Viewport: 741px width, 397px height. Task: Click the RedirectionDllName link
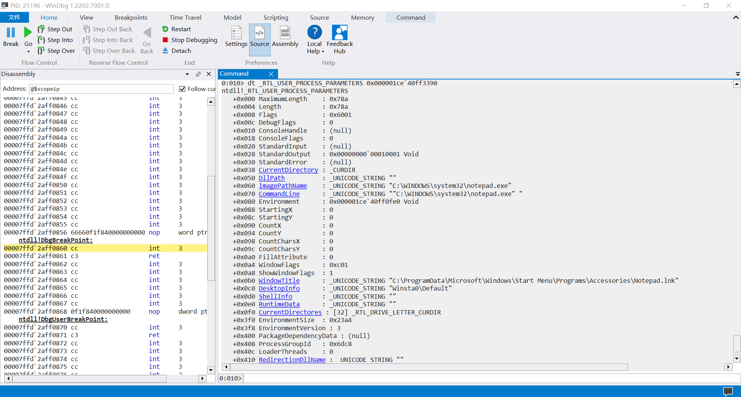click(292, 360)
